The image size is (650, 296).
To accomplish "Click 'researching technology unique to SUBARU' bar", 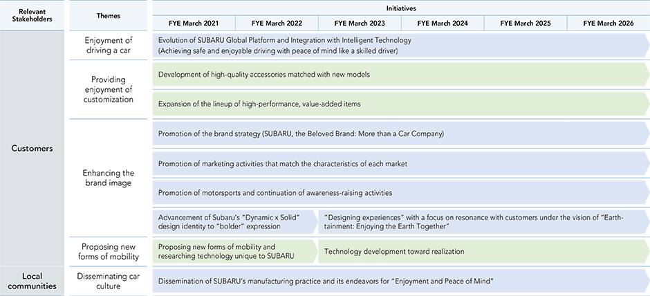I will 235,251.
